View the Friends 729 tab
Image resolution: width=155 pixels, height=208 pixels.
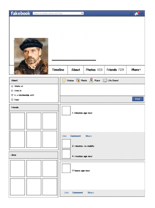tap(115, 70)
